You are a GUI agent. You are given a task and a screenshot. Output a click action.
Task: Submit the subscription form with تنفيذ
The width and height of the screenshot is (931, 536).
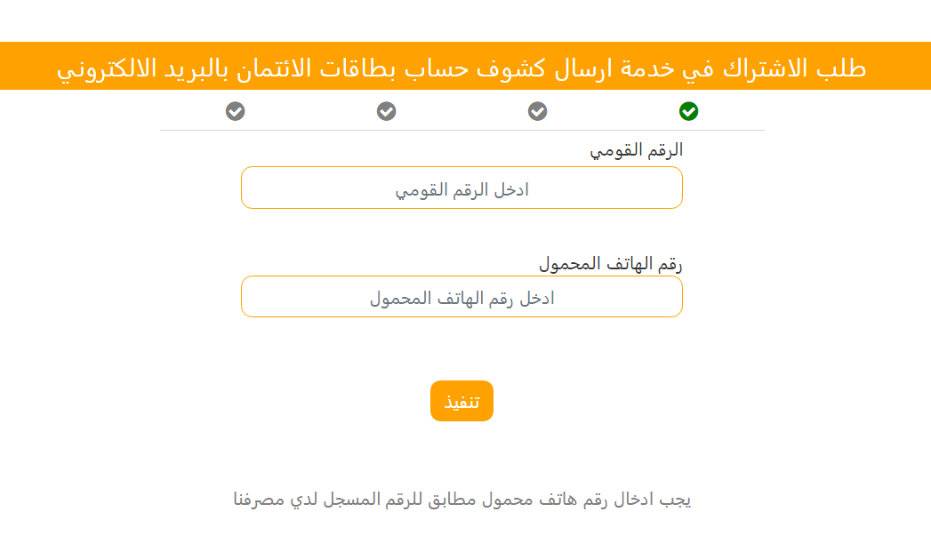461,401
